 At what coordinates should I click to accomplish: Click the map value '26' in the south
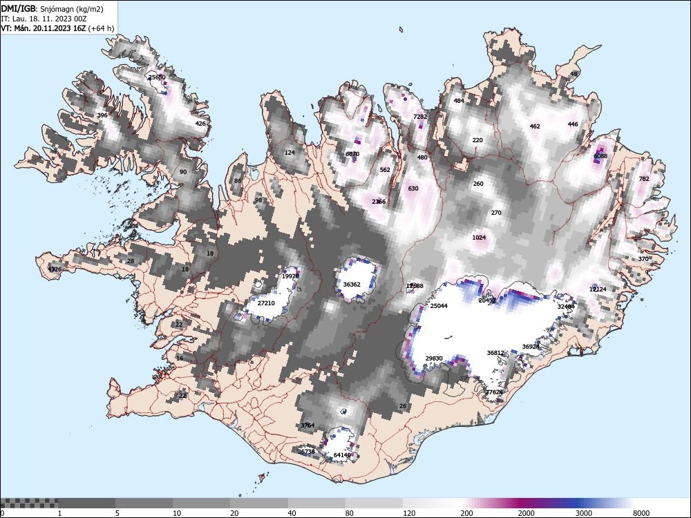coord(403,406)
